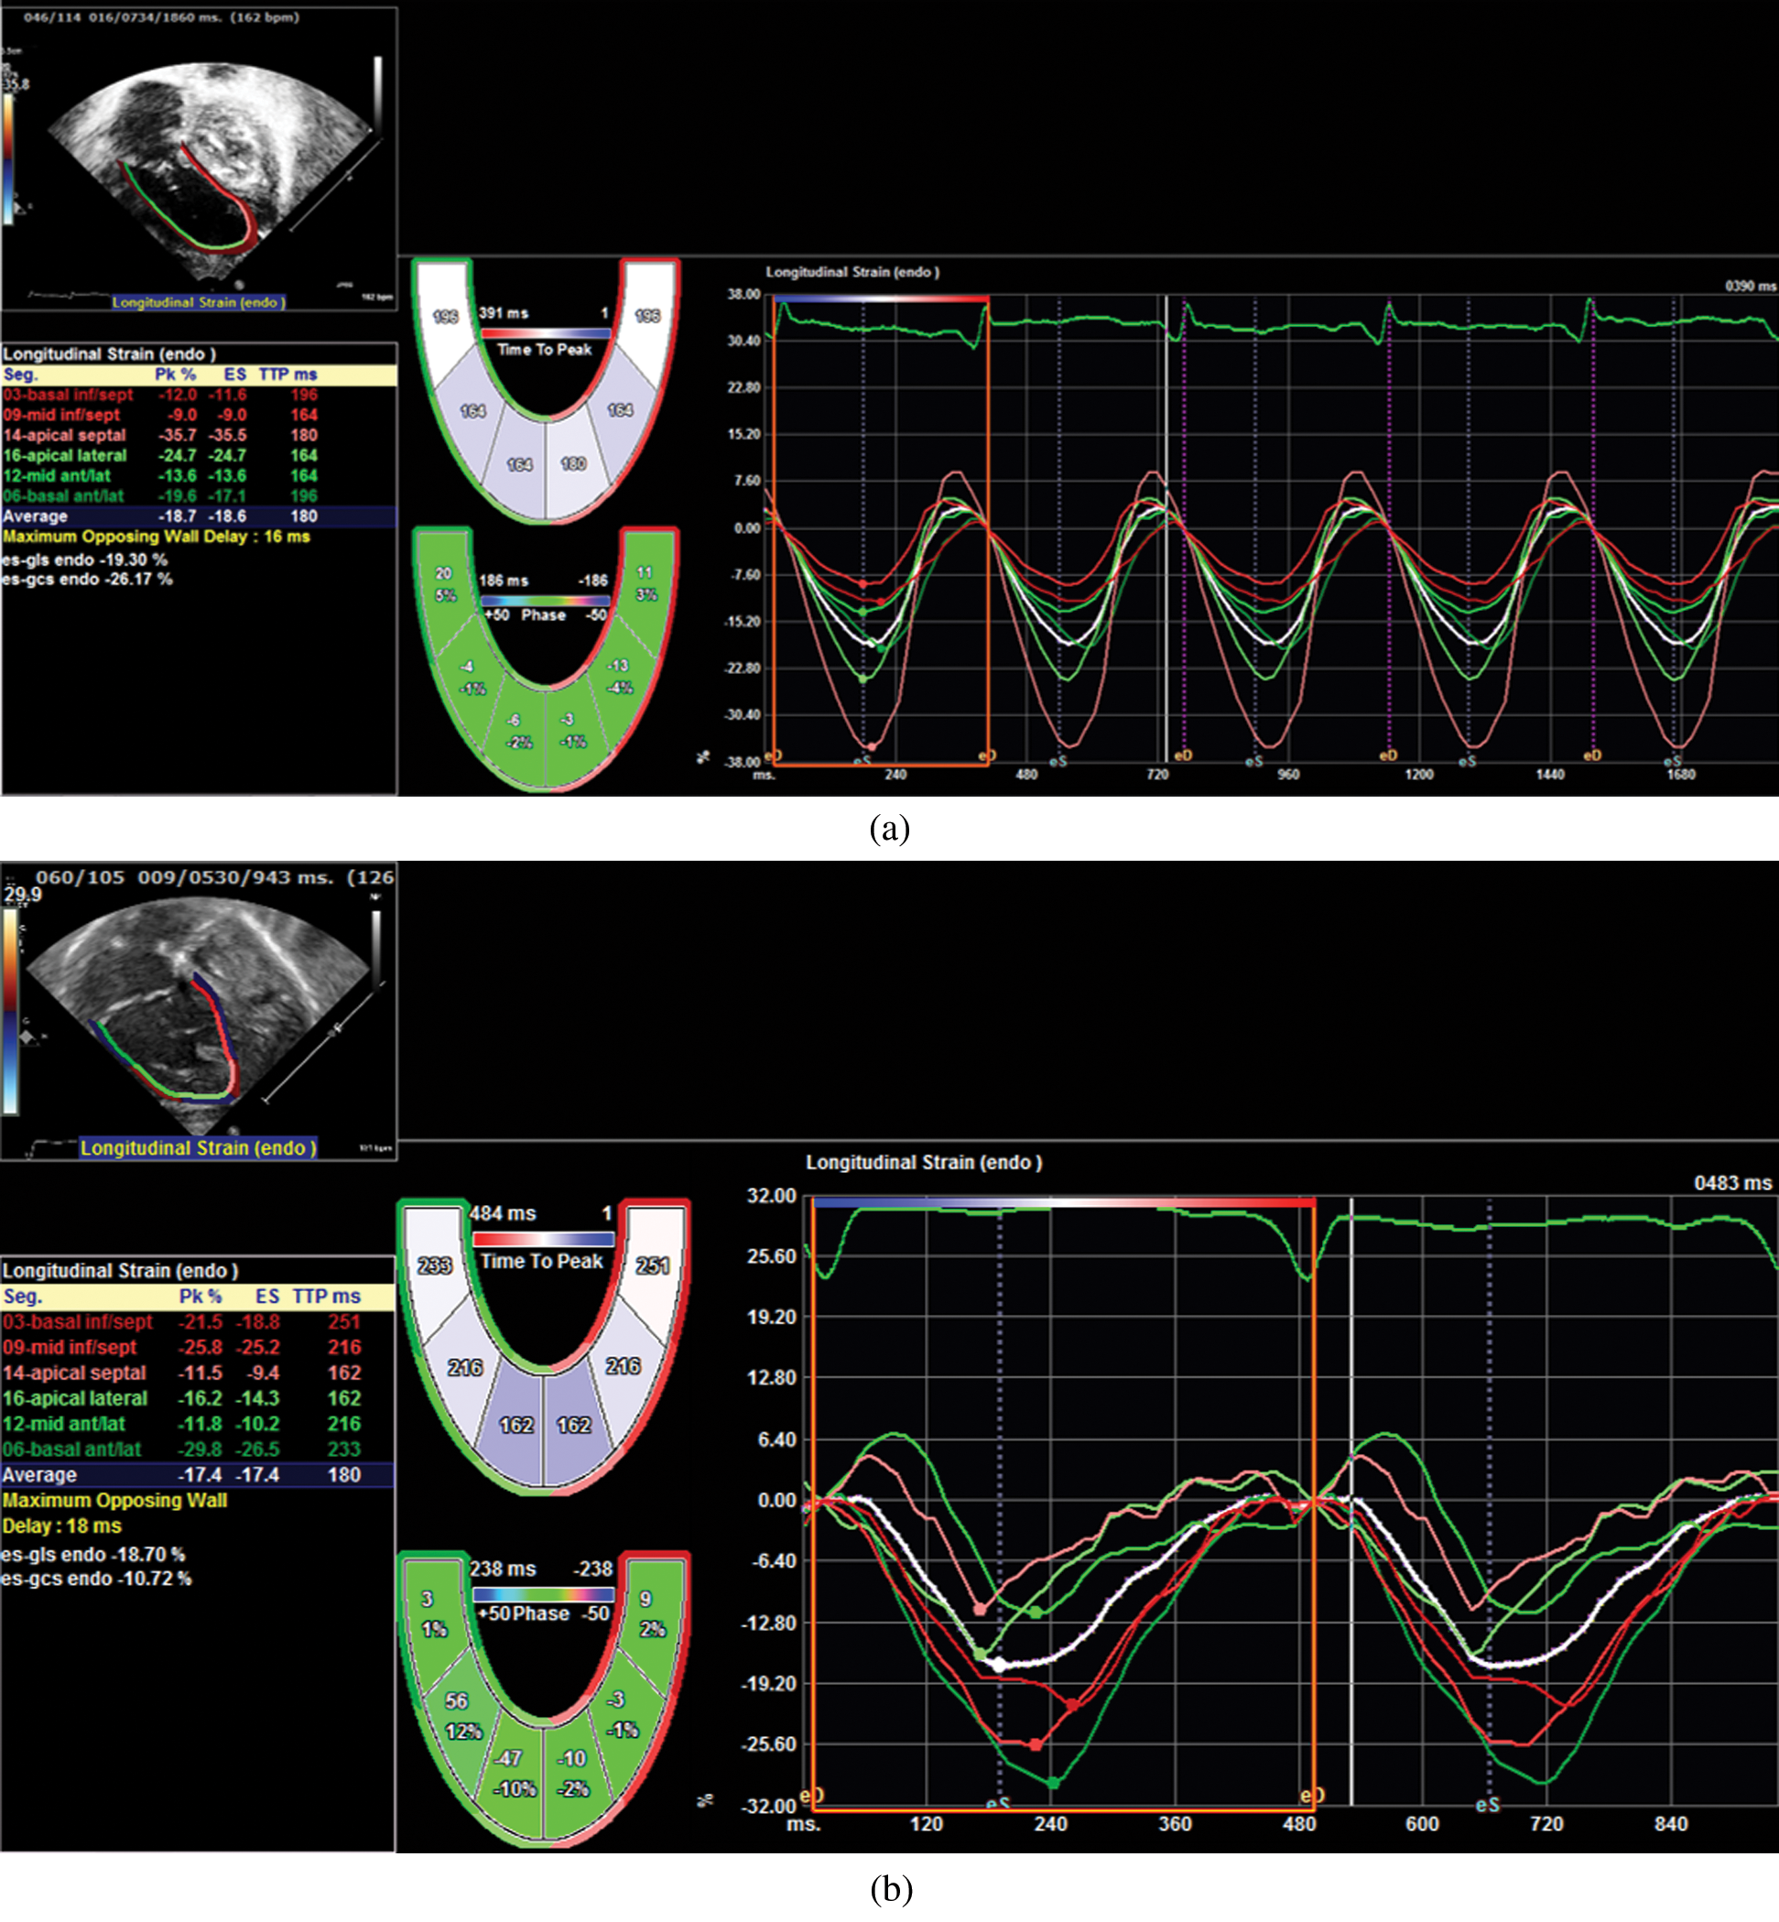Click the Pk % column header in the lower table

click(201, 1298)
